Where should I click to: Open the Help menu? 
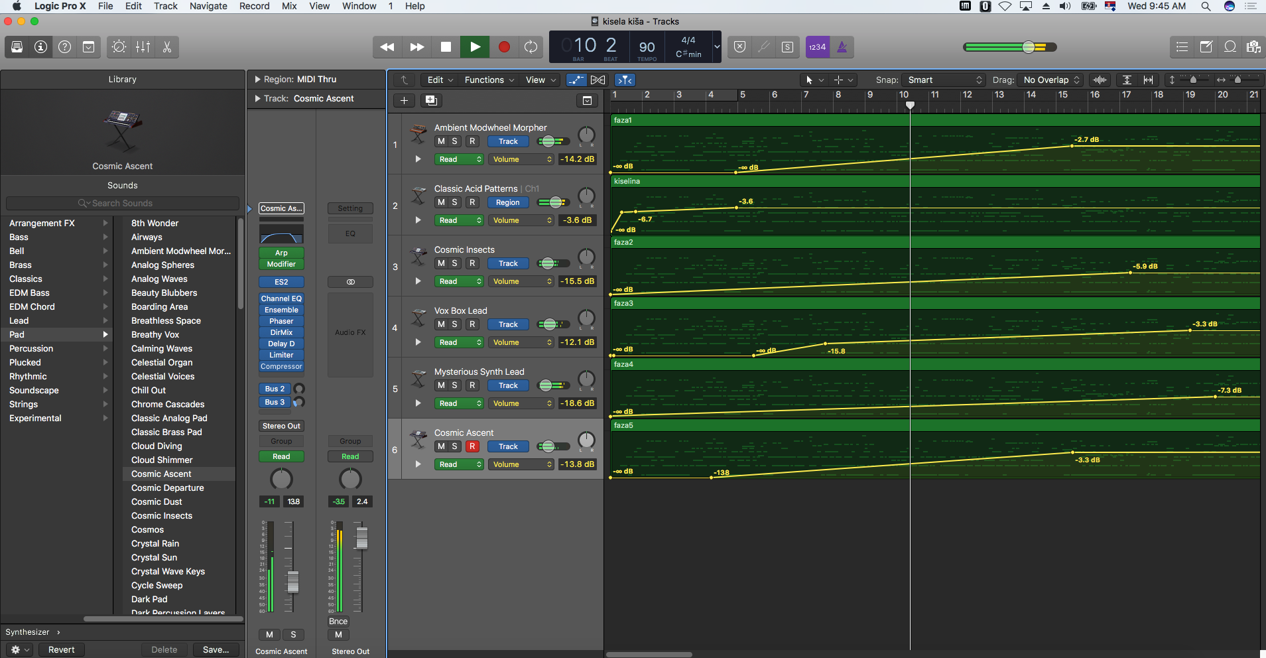[x=415, y=6]
